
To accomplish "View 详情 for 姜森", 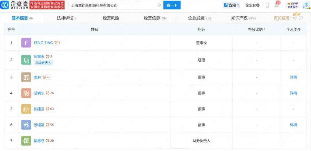I will 293,77.
